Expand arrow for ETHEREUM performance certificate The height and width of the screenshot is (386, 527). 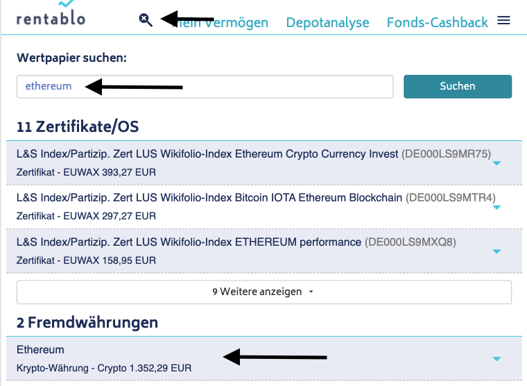point(496,251)
